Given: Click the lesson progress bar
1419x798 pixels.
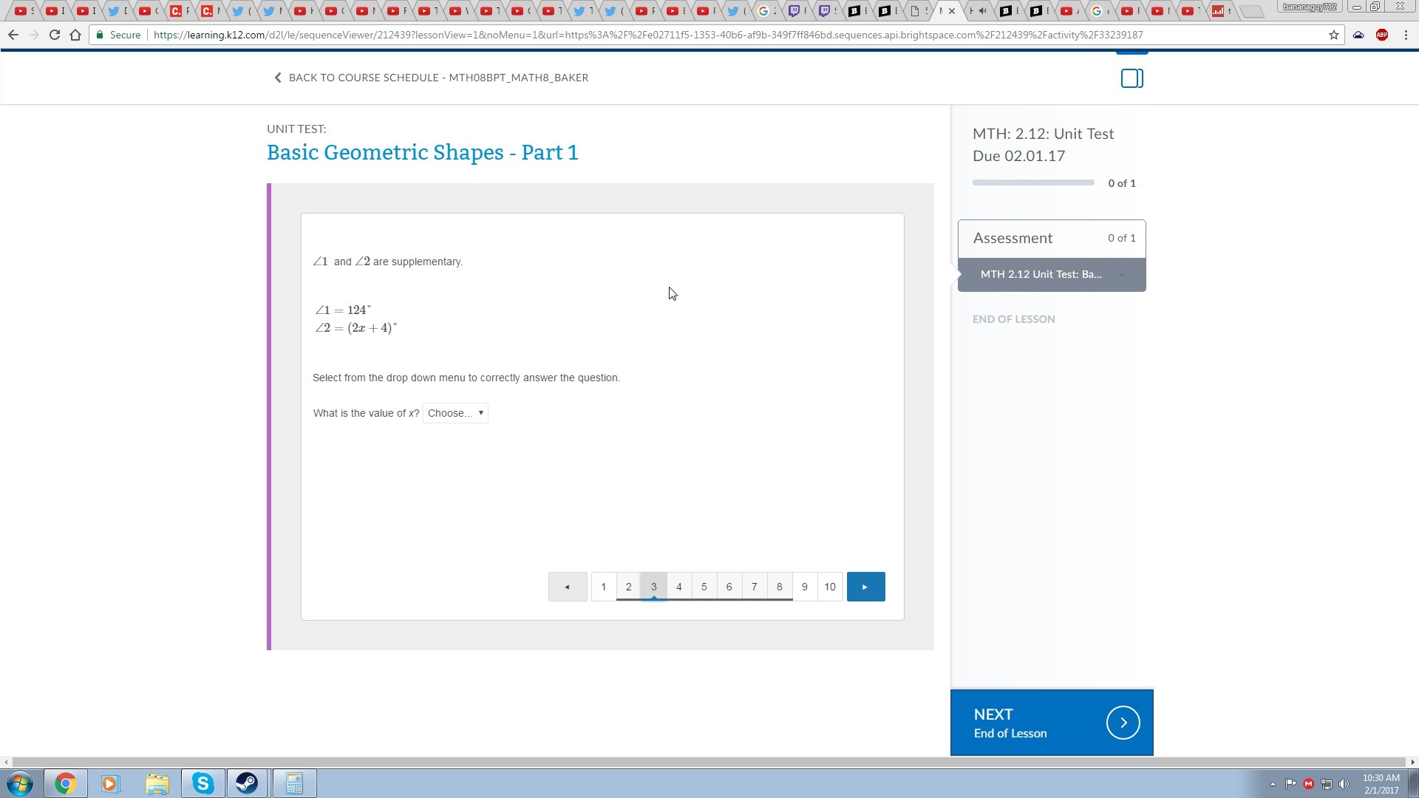Looking at the screenshot, I should pos(1032,183).
